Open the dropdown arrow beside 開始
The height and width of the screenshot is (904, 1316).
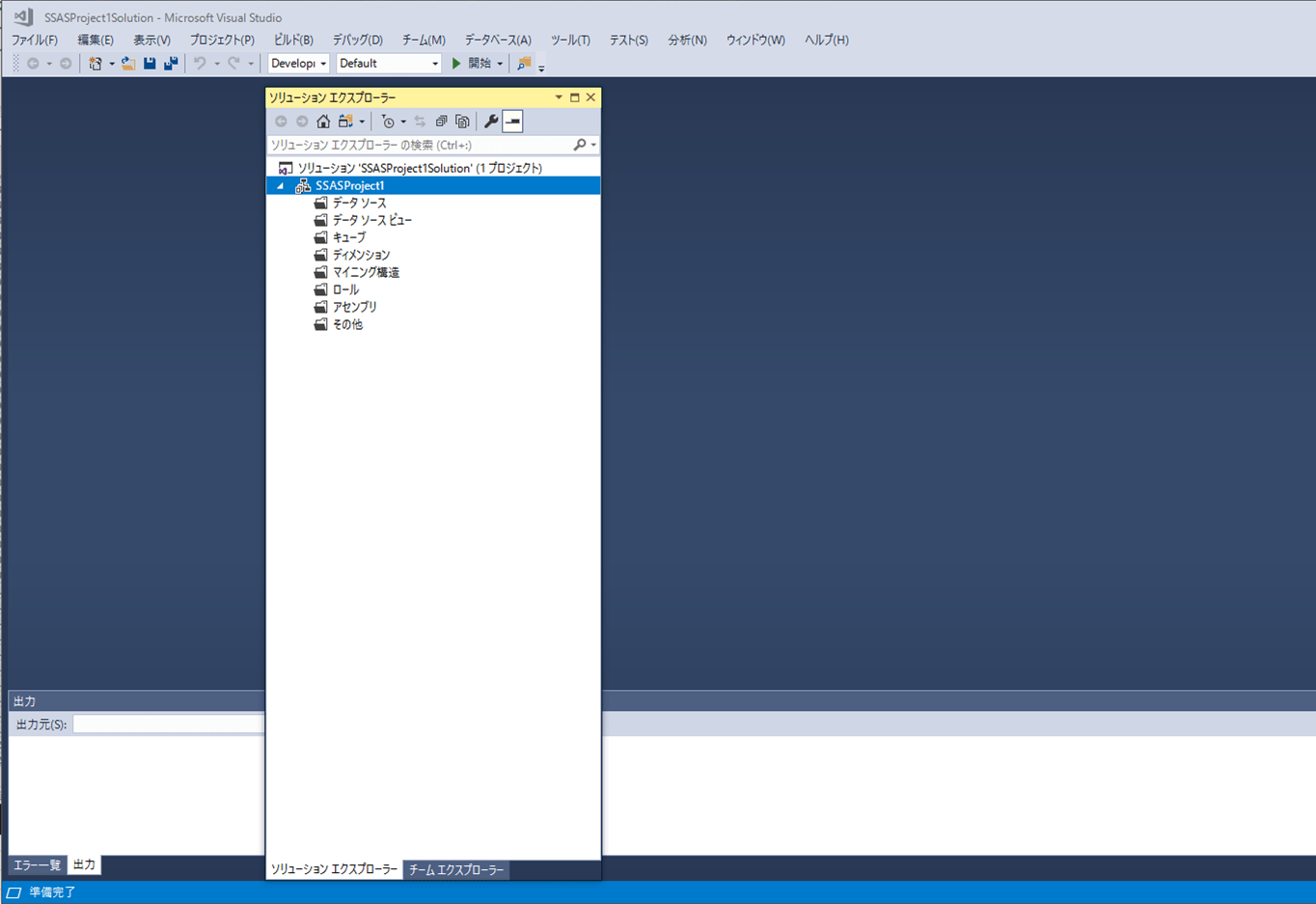(500, 65)
